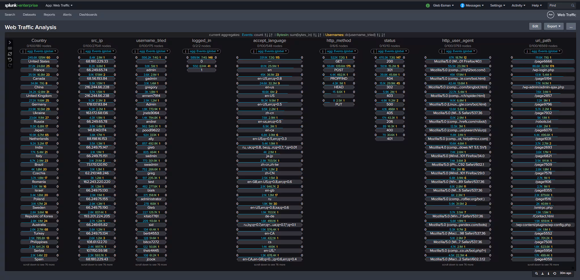
Task: Expand the left sidebar chevron panel
Action: [10, 42]
